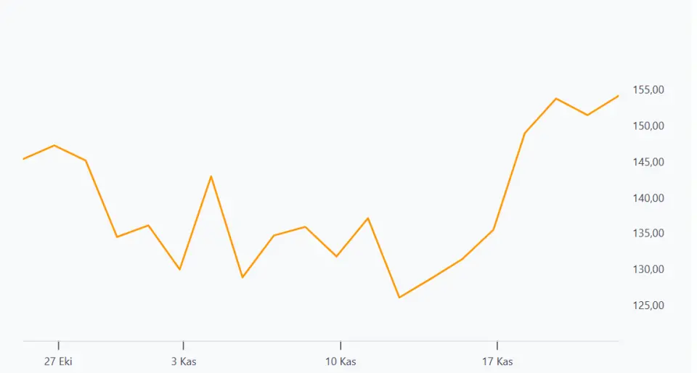The image size is (697, 373).
Task: Click the line's first peak above 27 Eki
Action: pos(54,145)
